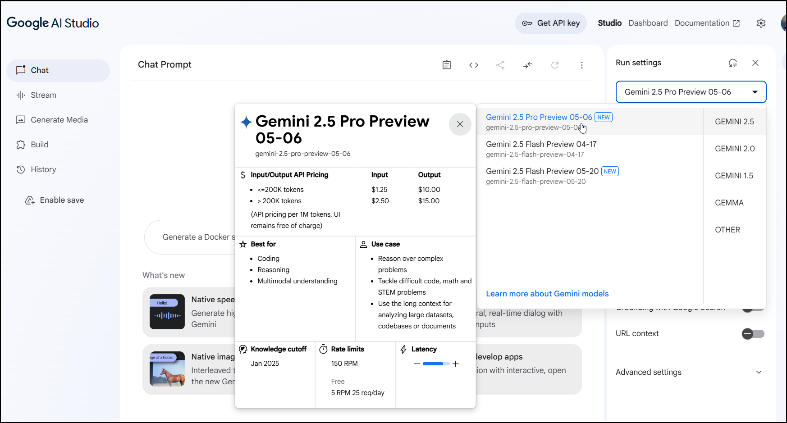Open the system instructions clipboard icon
Image resolution: width=787 pixels, height=423 pixels.
pos(447,65)
